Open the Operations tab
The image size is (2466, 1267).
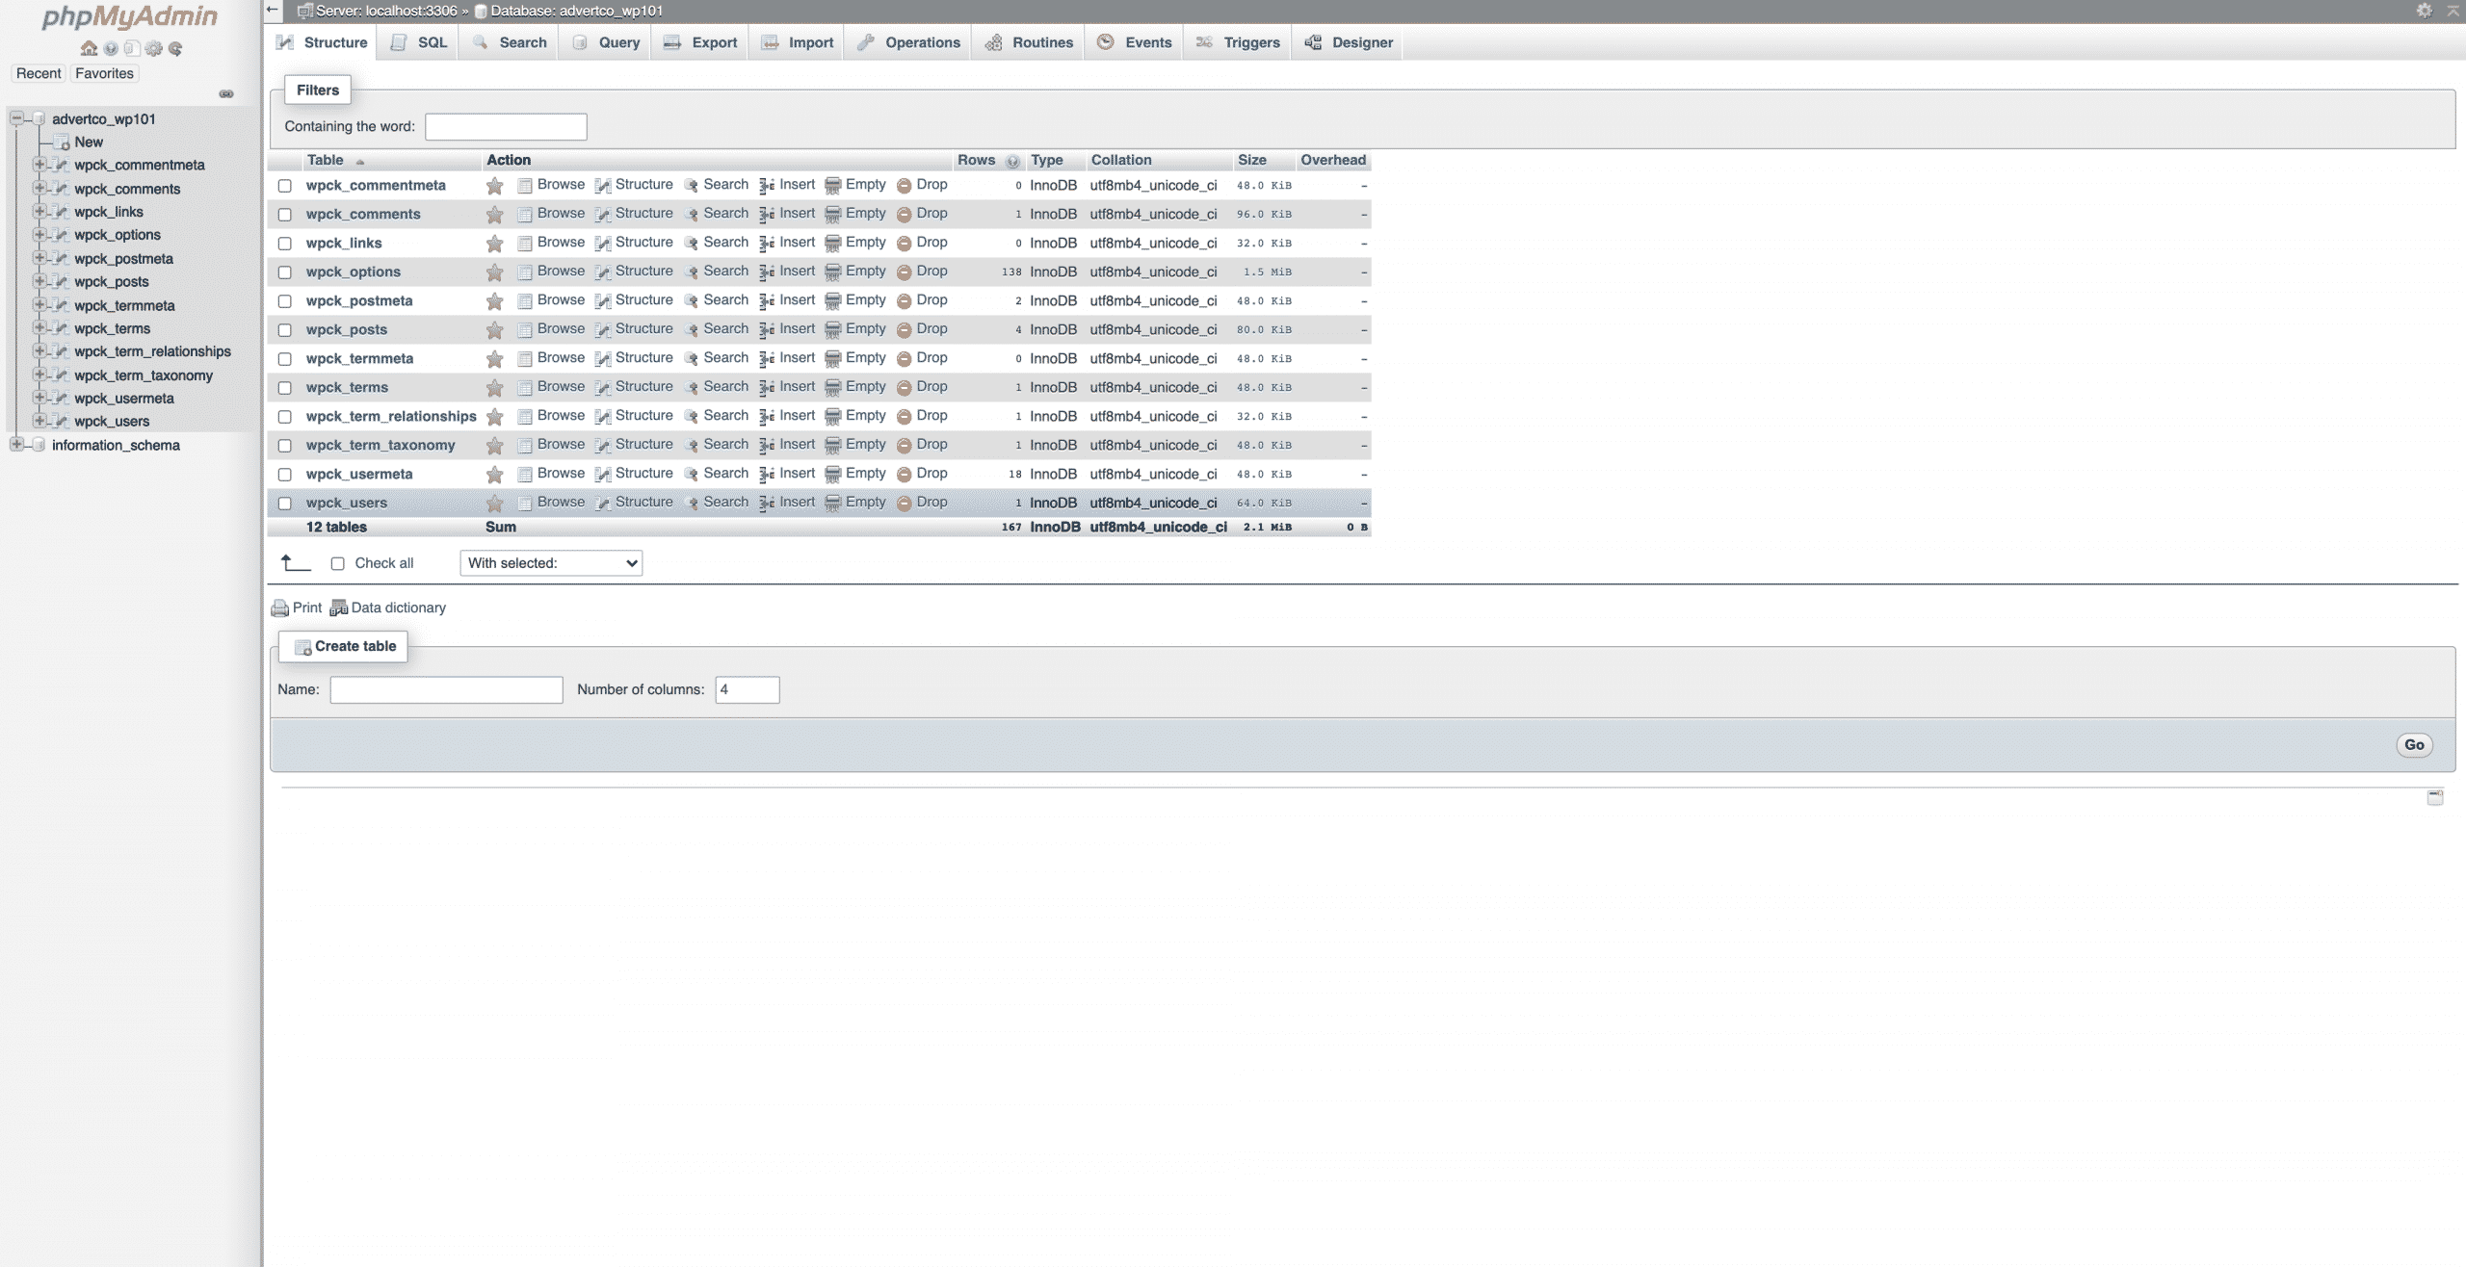click(x=908, y=42)
